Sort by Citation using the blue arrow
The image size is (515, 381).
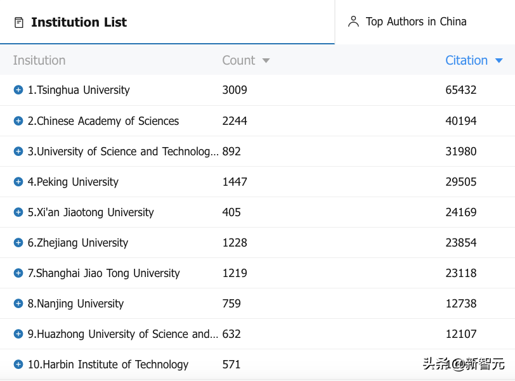499,61
